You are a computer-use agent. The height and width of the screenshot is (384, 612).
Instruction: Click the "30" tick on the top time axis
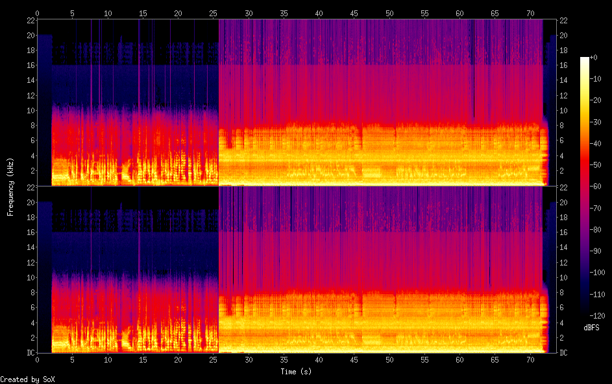click(x=249, y=13)
